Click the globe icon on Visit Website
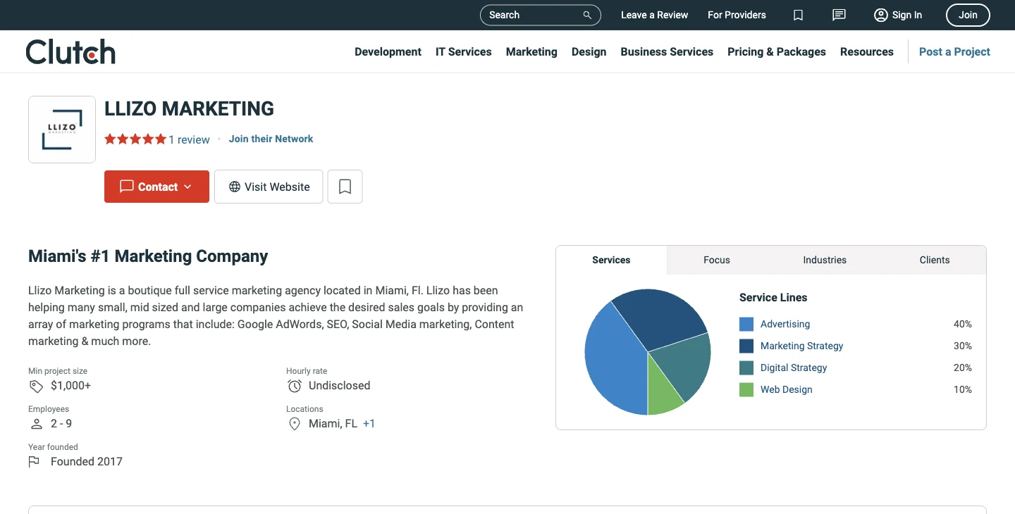Screen dimensions: 1015x514 [x=235, y=187]
